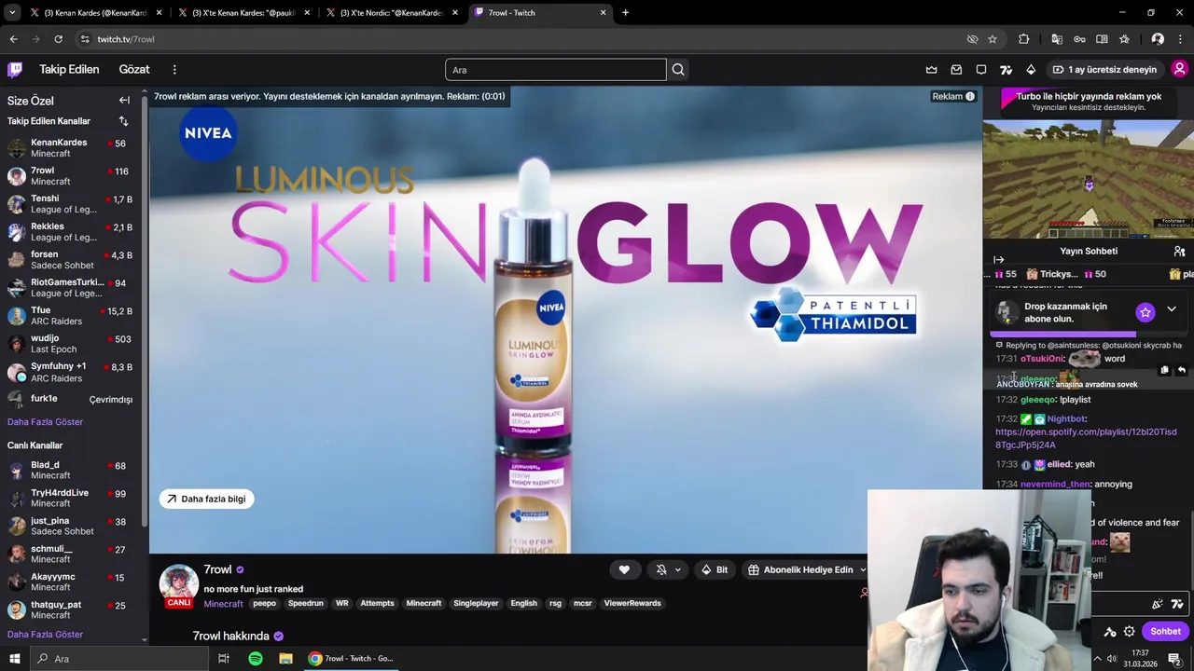Collapse the Size Özel sidebar arrow
This screenshot has height=671, width=1194.
(x=124, y=100)
